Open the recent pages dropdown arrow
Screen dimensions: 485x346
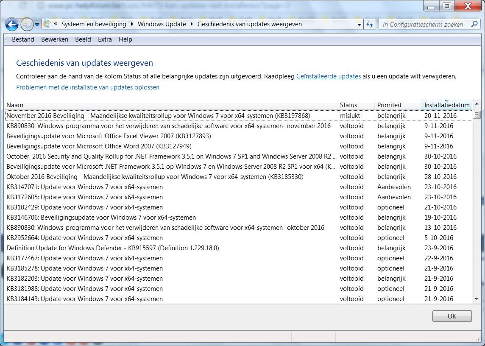click(x=37, y=25)
